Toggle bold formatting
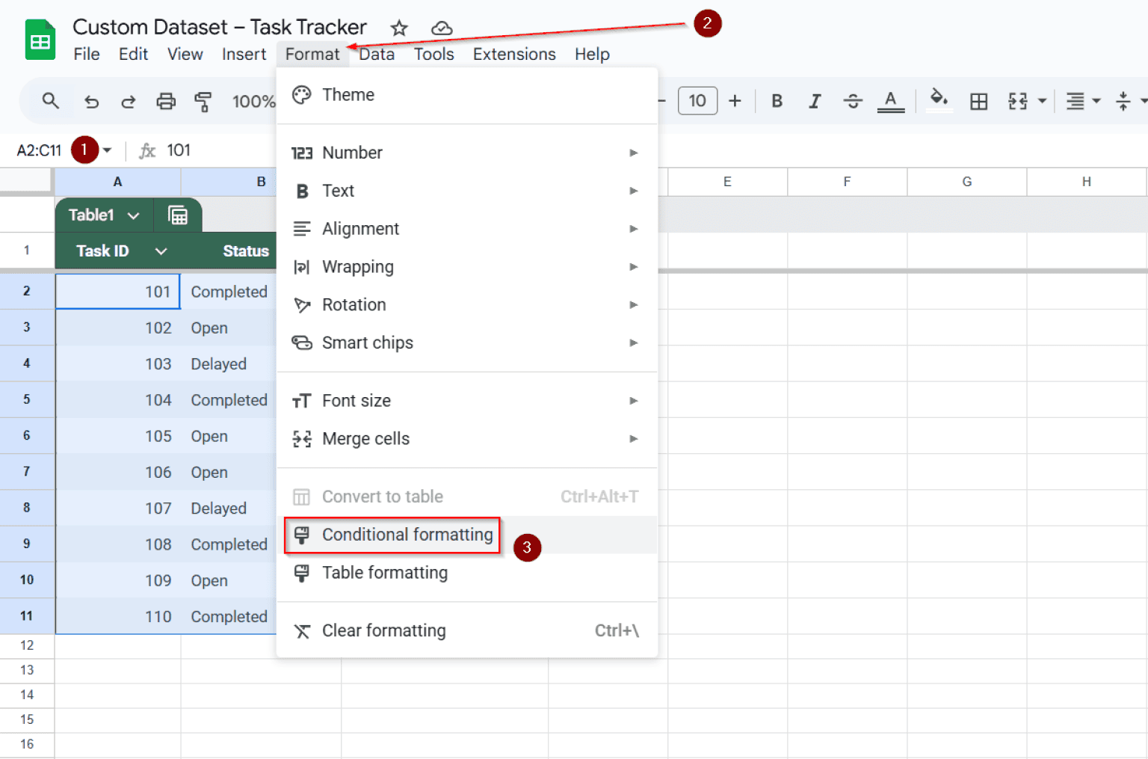The height and width of the screenshot is (759, 1148). 777,101
